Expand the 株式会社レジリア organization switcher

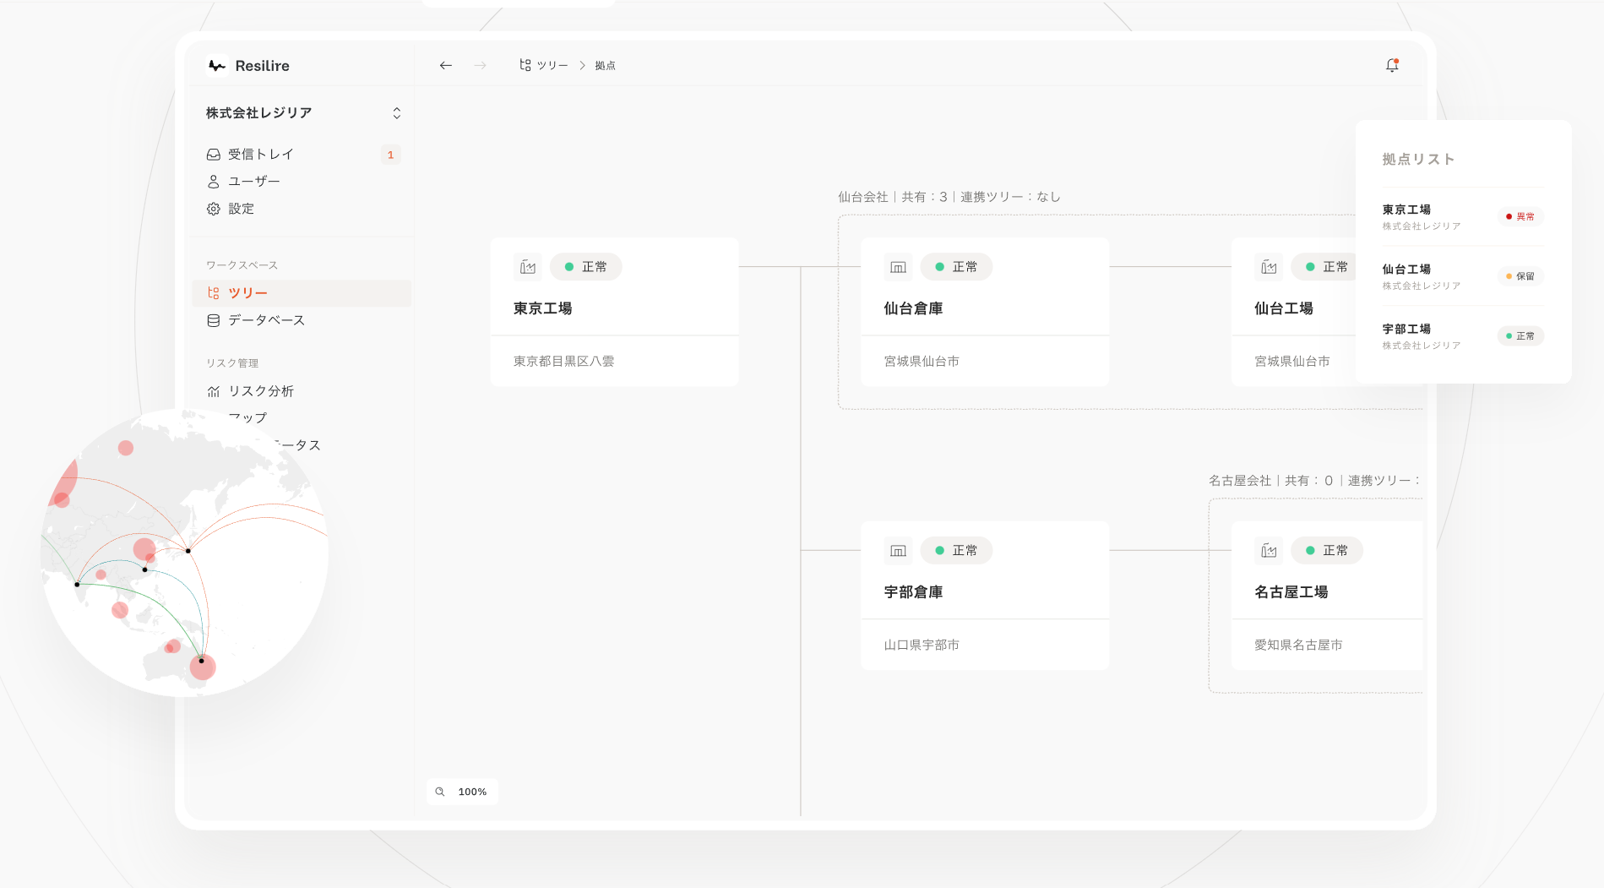(x=396, y=113)
